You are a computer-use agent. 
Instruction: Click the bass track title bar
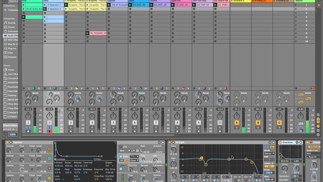click(x=53, y=1)
